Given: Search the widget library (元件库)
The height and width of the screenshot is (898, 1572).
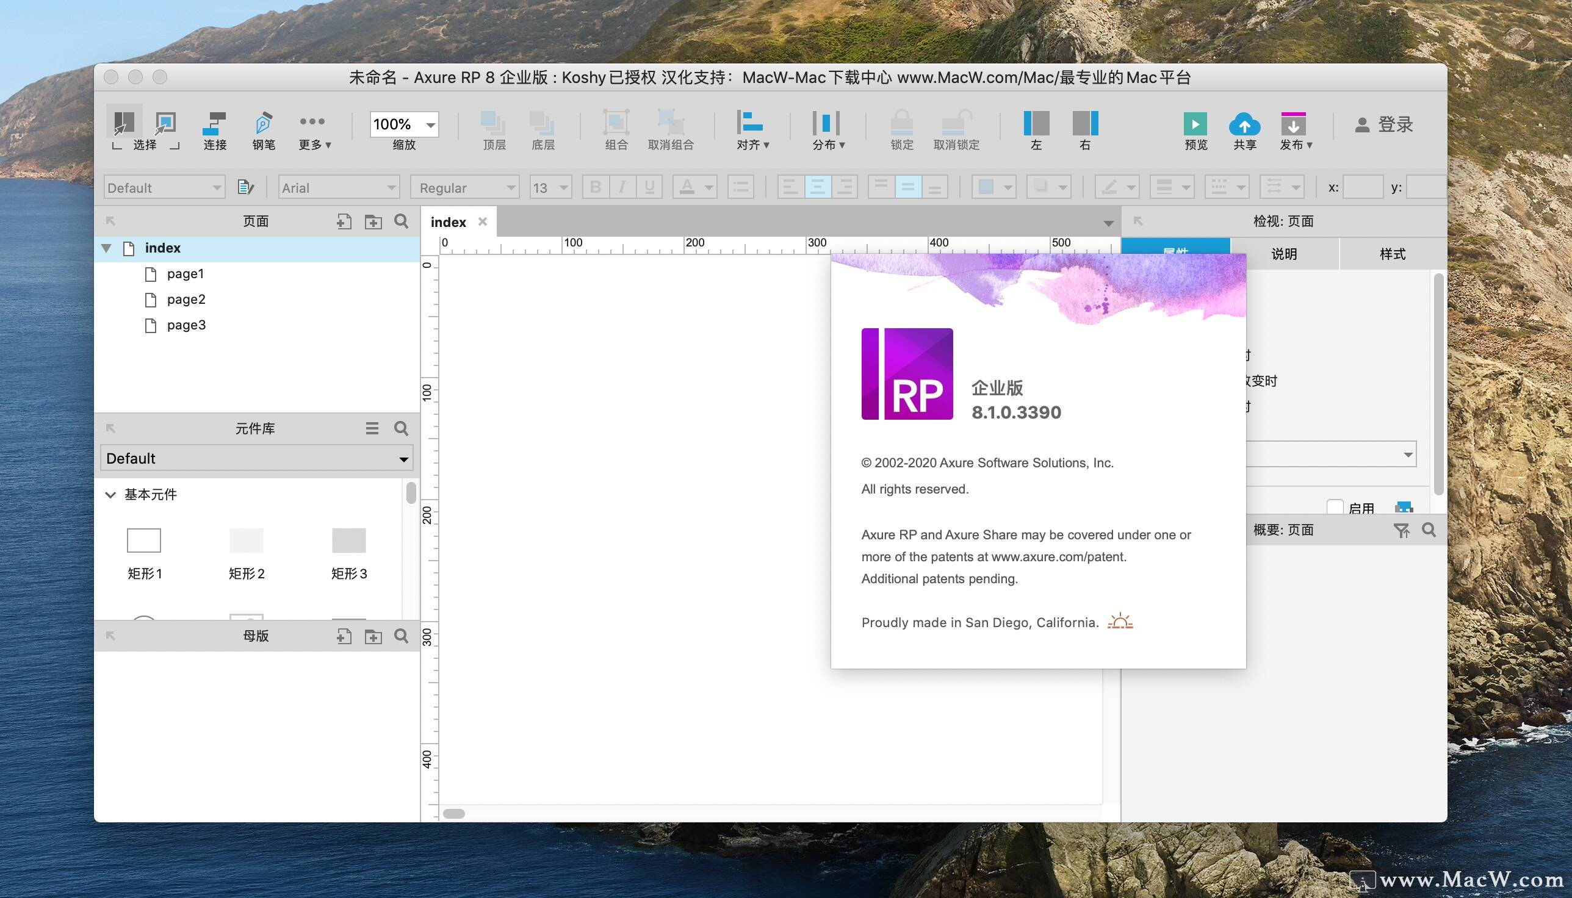Looking at the screenshot, I should click(x=401, y=428).
